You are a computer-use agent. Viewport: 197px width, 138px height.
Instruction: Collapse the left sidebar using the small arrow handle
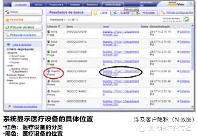coord(44,59)
